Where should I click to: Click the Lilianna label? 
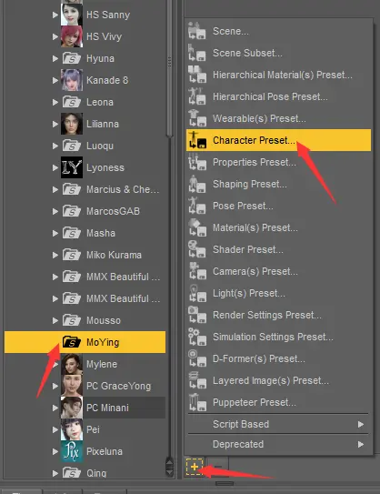point(103,124)
